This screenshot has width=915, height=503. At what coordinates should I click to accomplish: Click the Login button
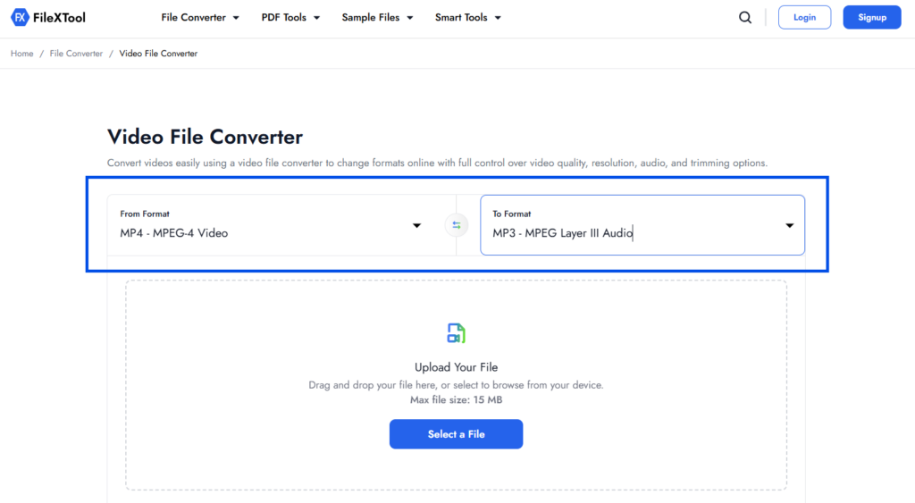pyautogui.click(x=805, y=18)
